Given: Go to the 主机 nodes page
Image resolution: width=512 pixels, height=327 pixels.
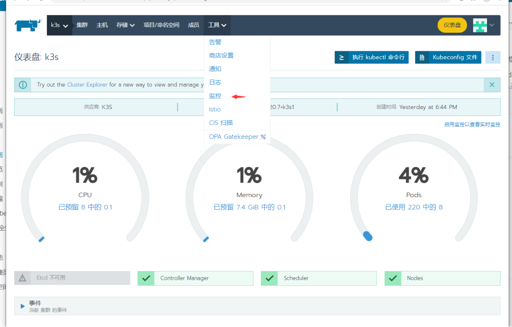Looking at the screenshot, I should (102, 25).
